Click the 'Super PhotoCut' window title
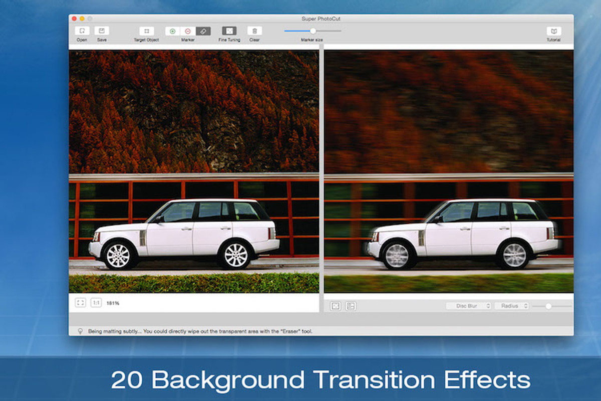 [x=321, y=19]
